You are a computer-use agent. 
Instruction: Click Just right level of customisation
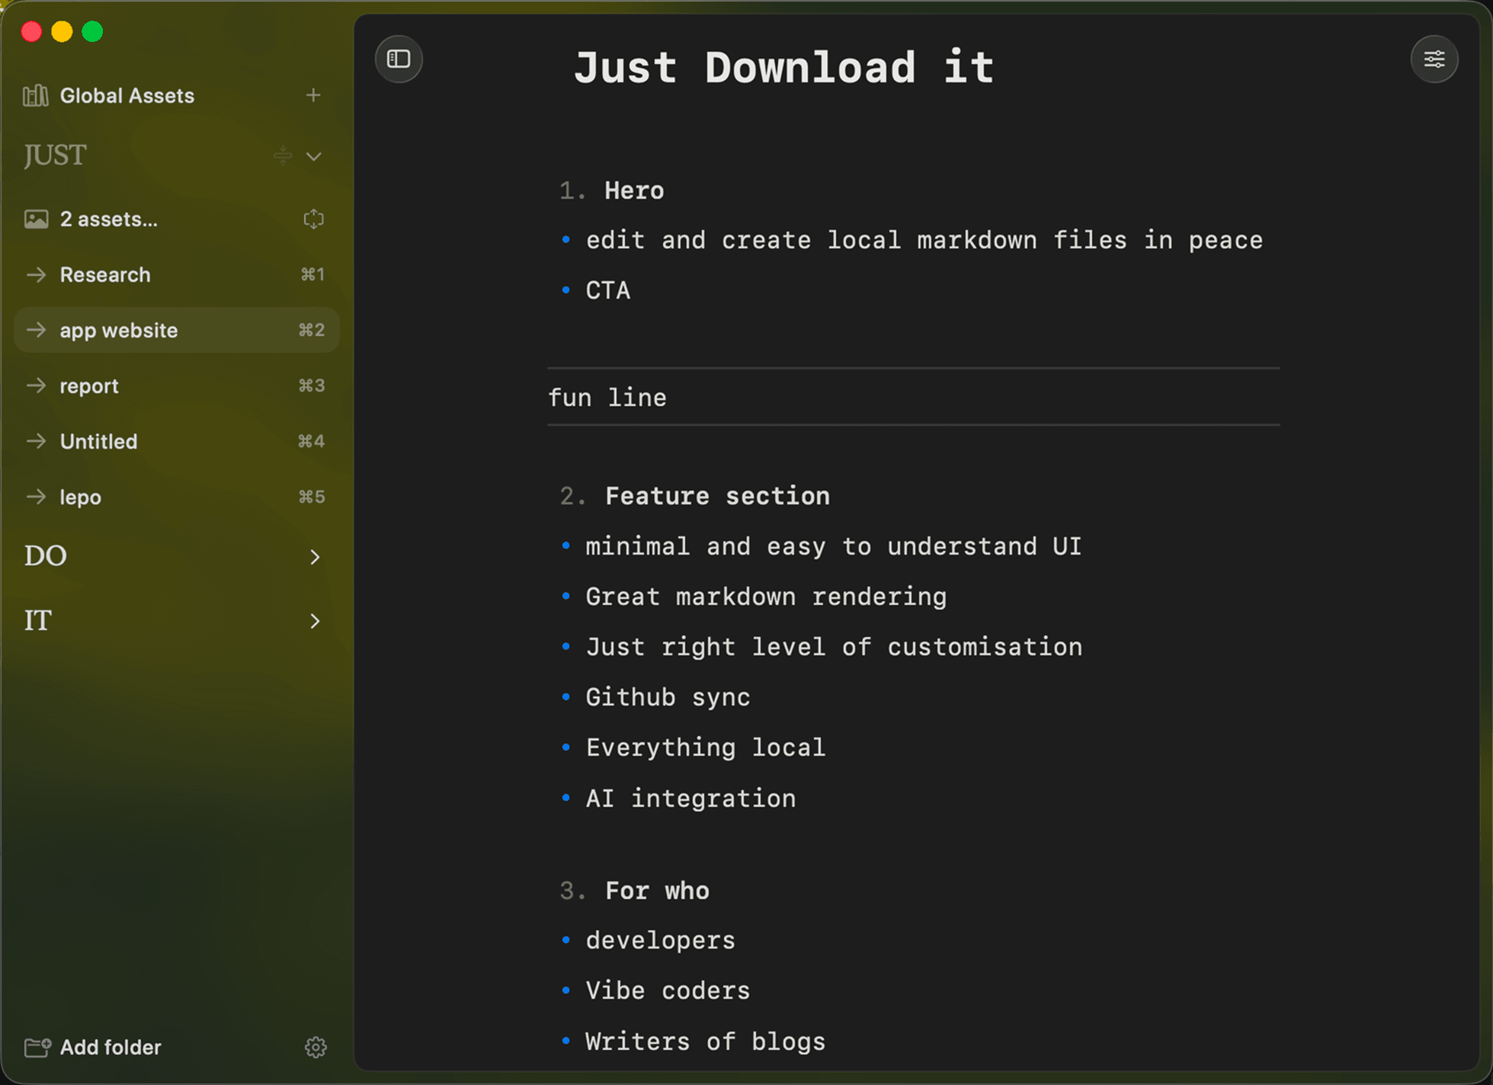click(x=834, y=647)
